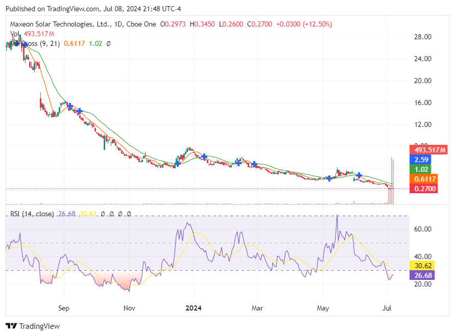Click the yellow 30.62 RSI axis label

423,266
